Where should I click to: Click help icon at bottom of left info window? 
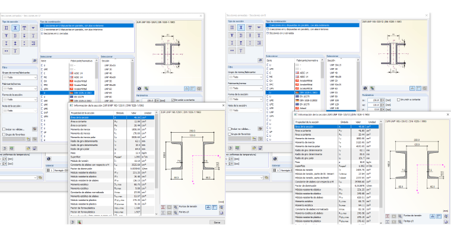tap(73, 222)
